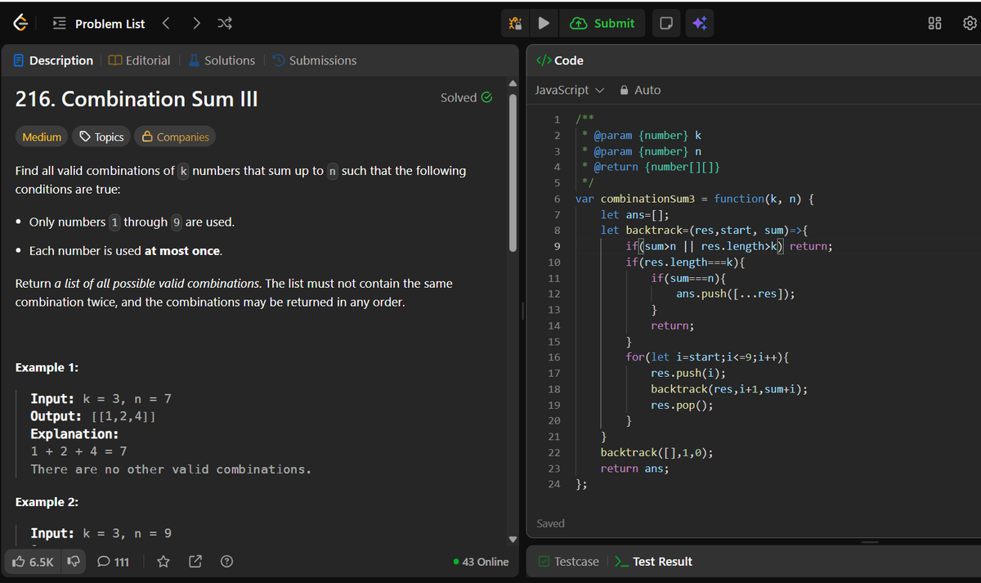981x583 pixels.
Task: Expand the Companies section
Action: point(175,137)
